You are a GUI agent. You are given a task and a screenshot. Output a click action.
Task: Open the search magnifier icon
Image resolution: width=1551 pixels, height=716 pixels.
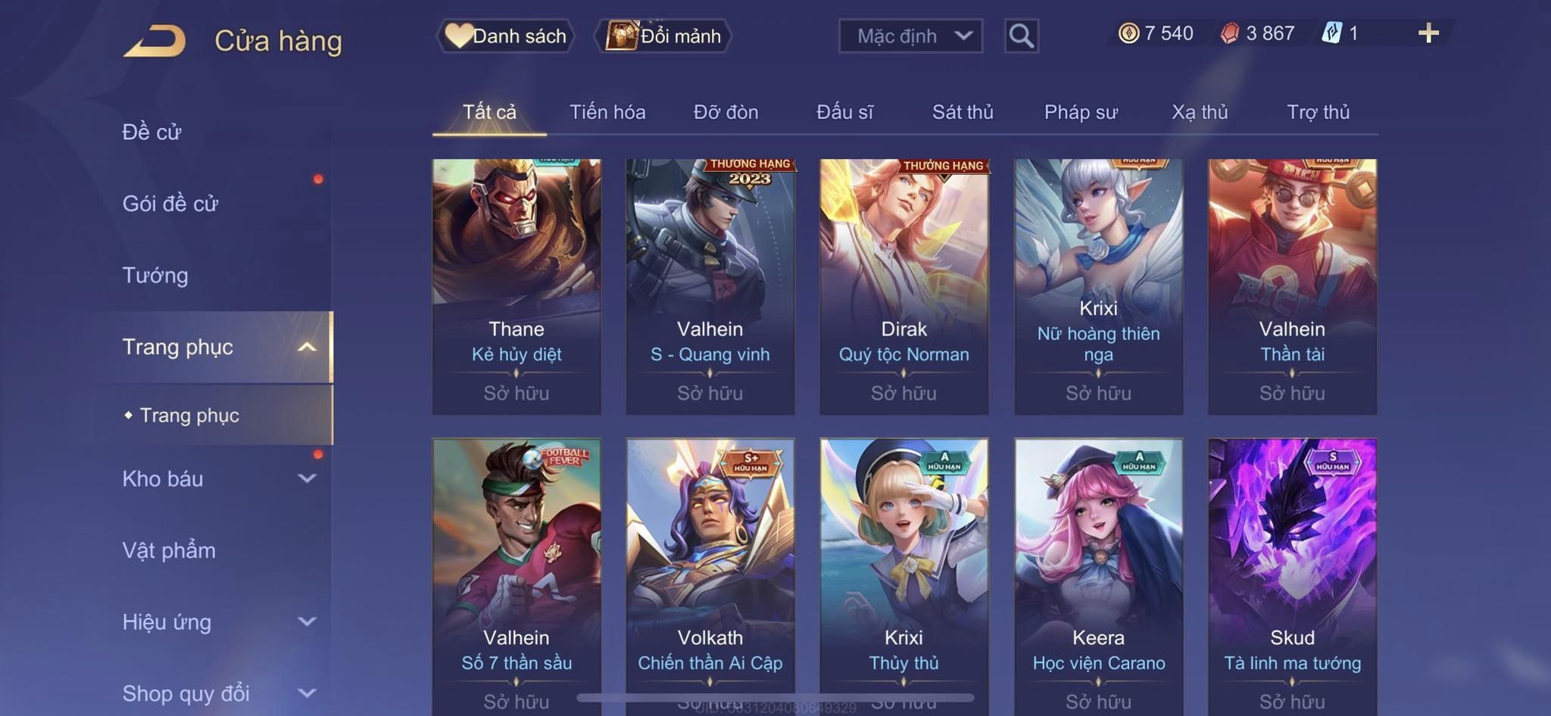[1021, 36]
